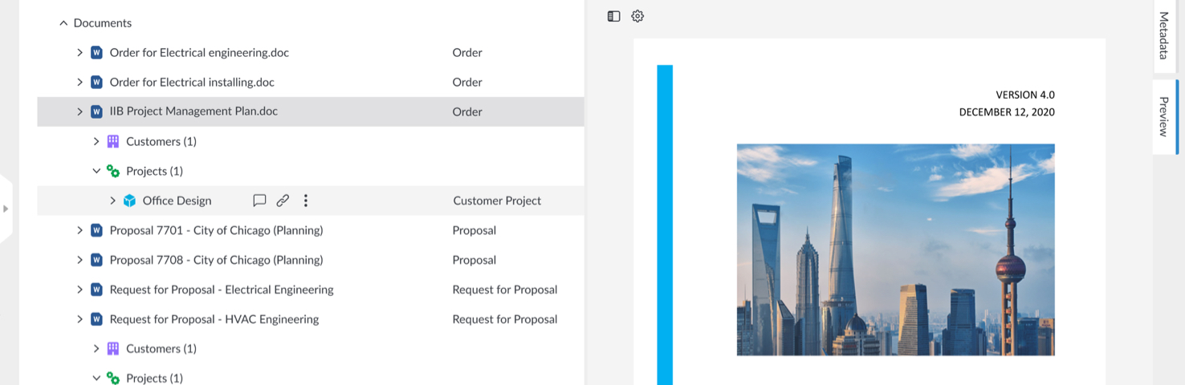Collapse Projects (1) under IIB Project Management Plan
Screen dimensions: 1185x385
coord(96,171)
